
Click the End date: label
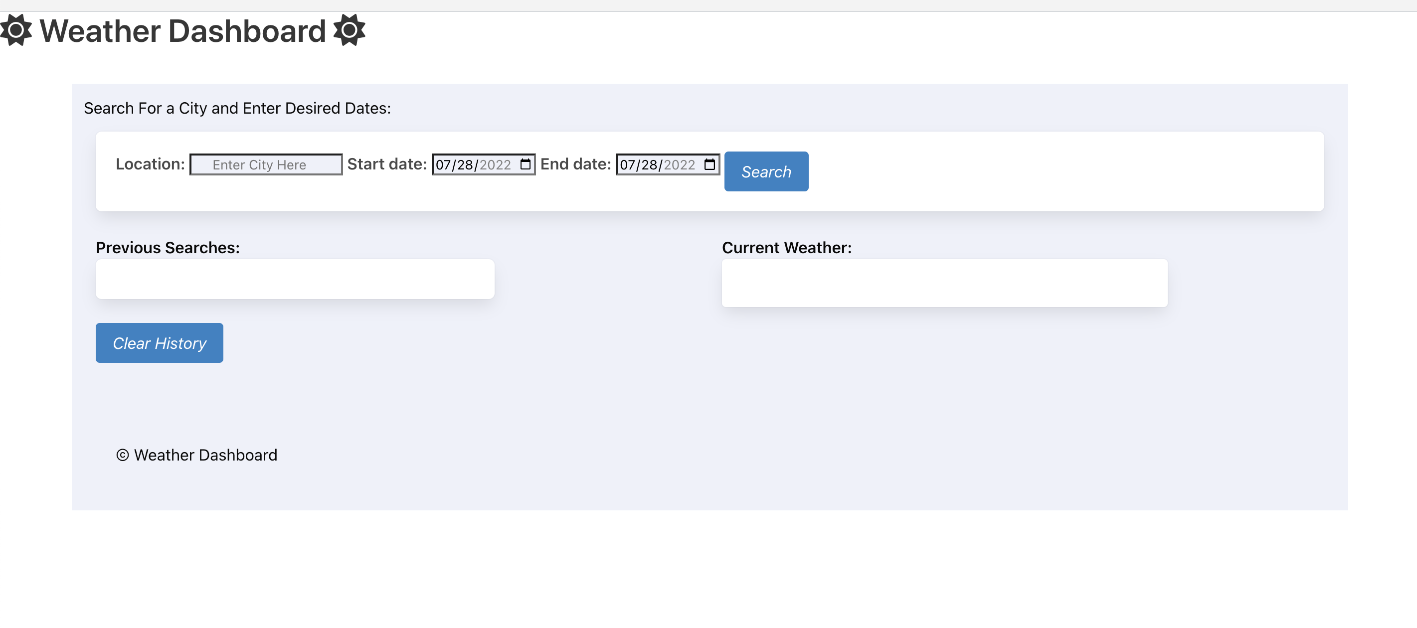coord(575,164)
